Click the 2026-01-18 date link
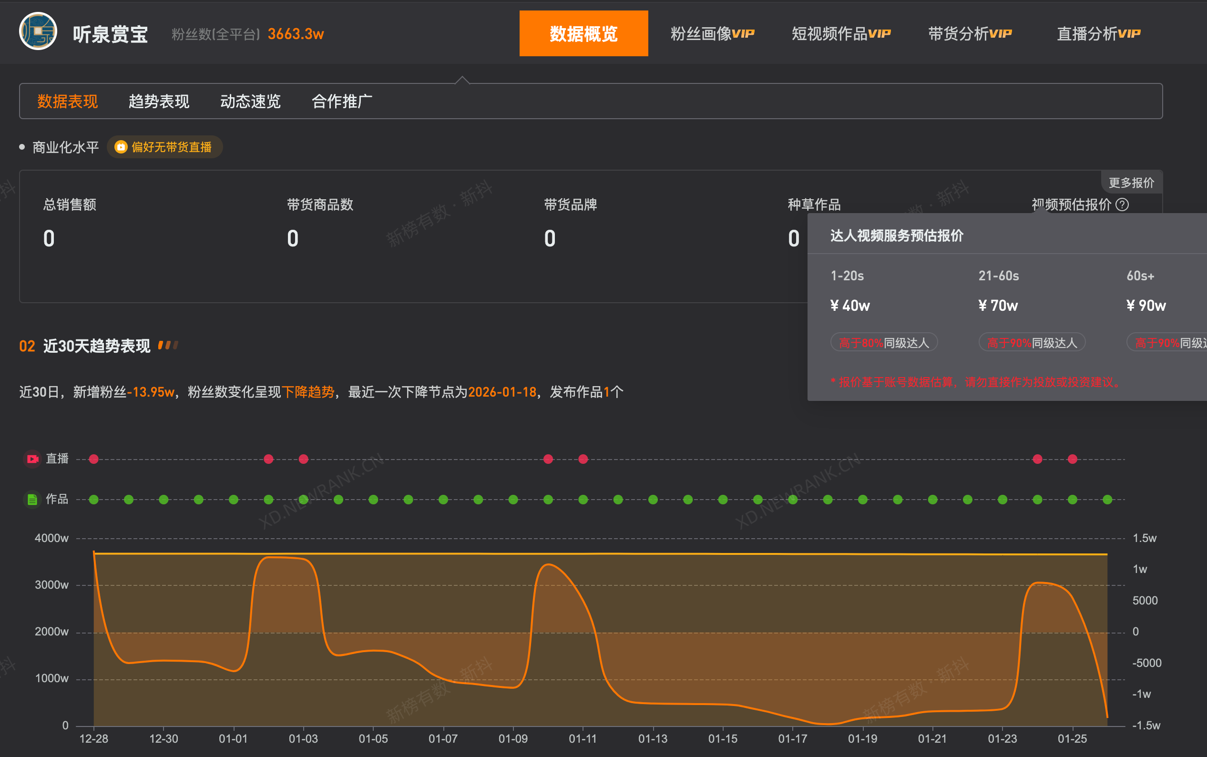1207x757 pixels. (x=502, y=392)
